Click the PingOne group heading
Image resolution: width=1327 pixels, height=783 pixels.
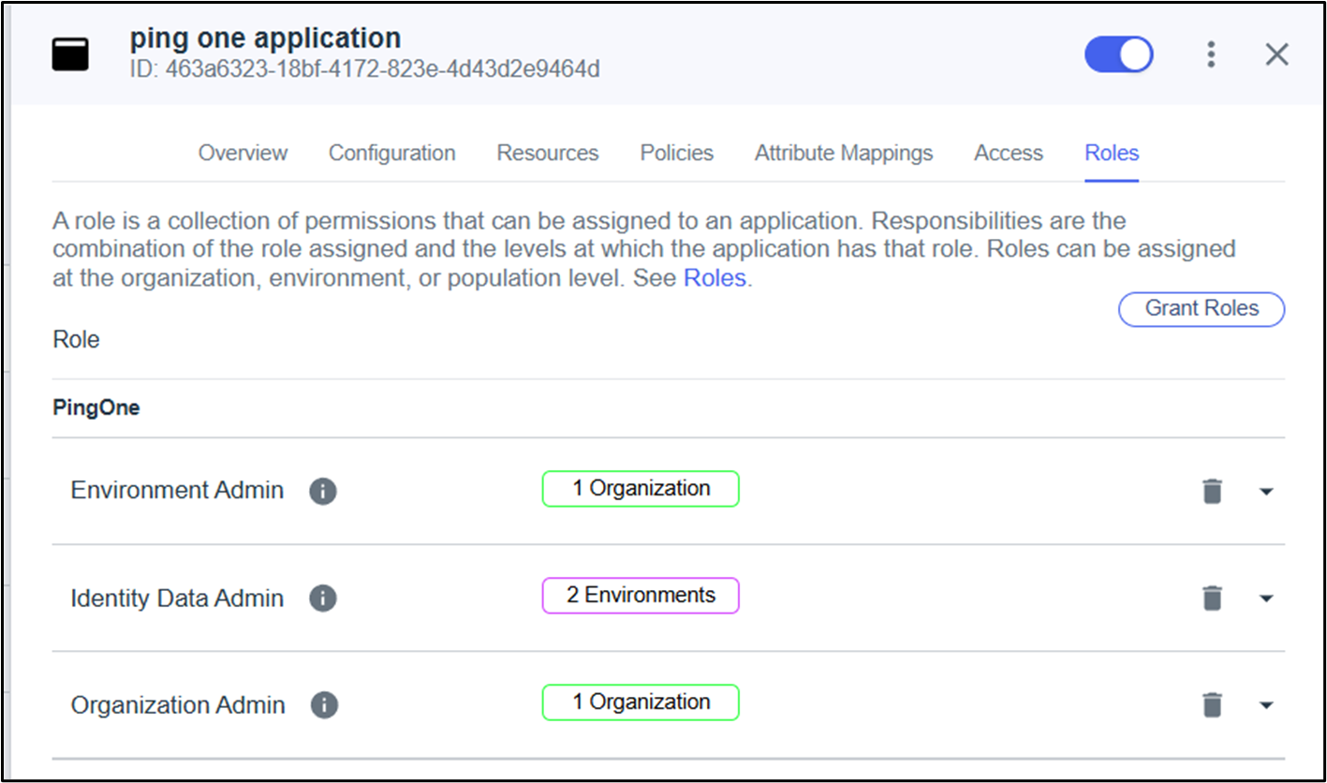pyautogui.click(x=96, y=408)
